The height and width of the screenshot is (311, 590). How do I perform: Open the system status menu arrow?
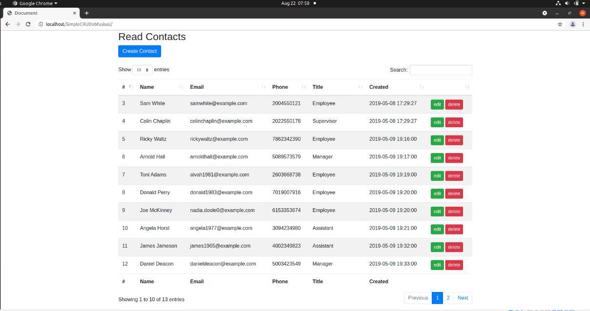click(584, 3)
